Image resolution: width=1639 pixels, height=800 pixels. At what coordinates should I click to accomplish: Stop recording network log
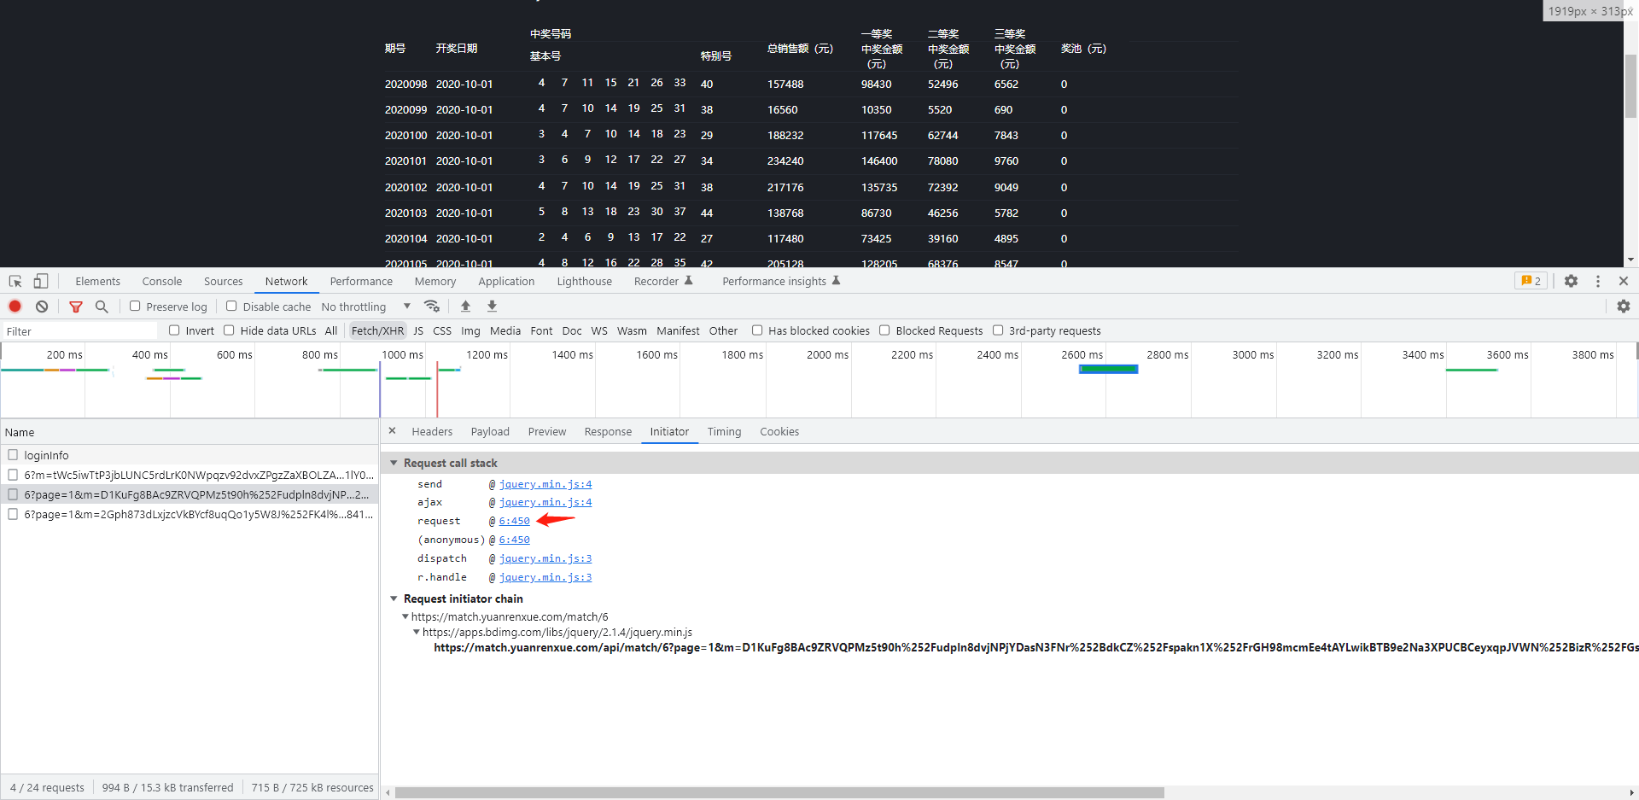[15, 307]
